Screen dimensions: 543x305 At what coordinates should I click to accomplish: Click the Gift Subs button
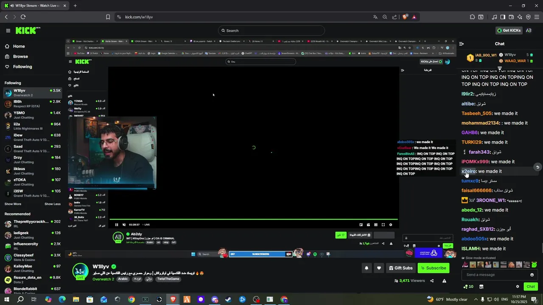[400, 268]
